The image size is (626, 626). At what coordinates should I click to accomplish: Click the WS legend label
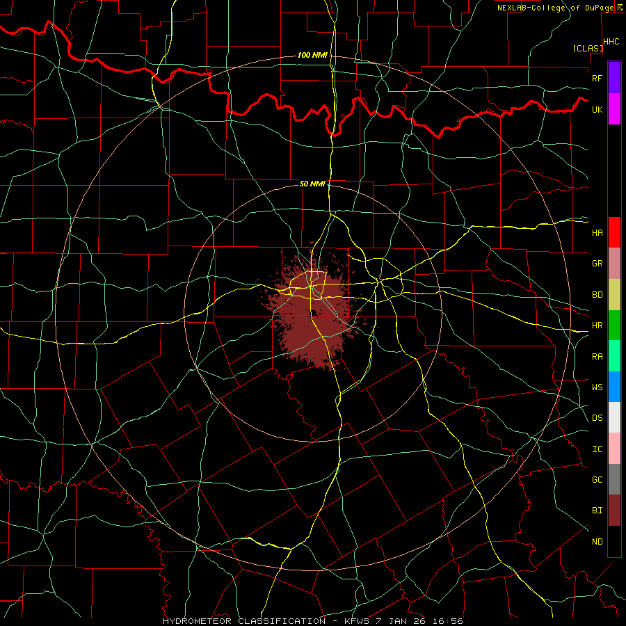click(x=597, y=387)
